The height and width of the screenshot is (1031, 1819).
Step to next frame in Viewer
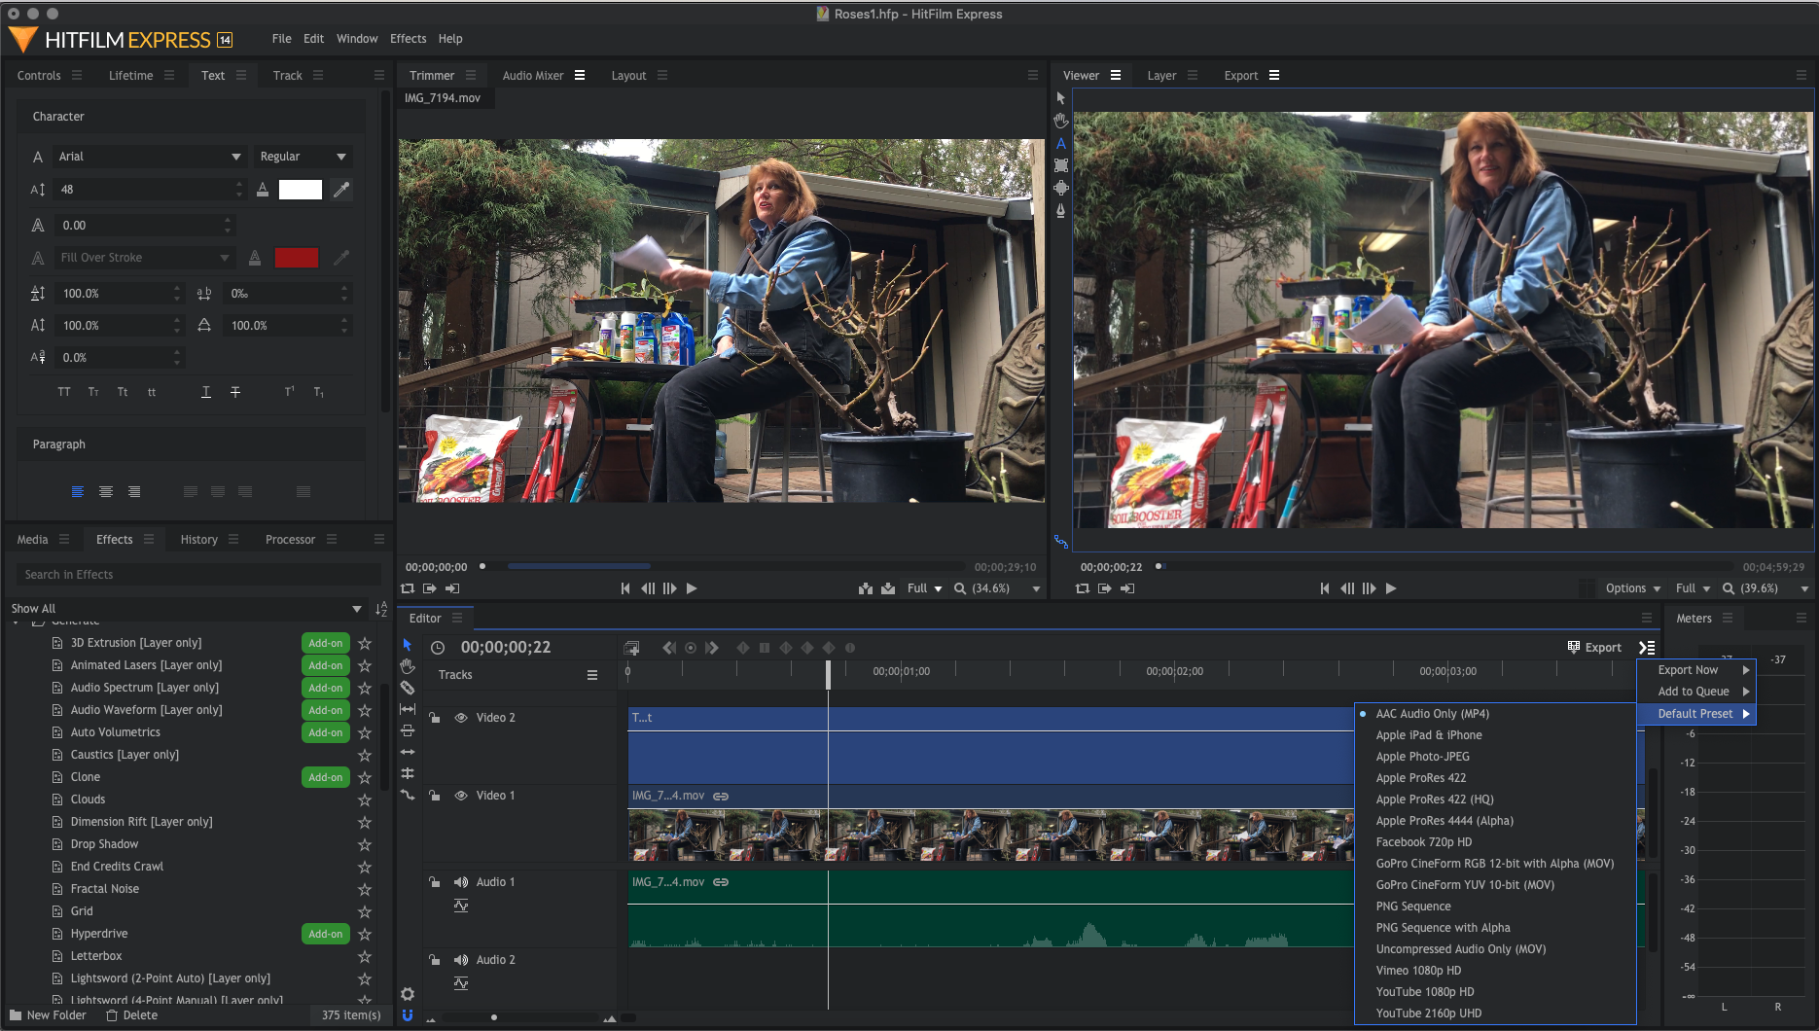pyautogui.click(x=1369, y=588)
